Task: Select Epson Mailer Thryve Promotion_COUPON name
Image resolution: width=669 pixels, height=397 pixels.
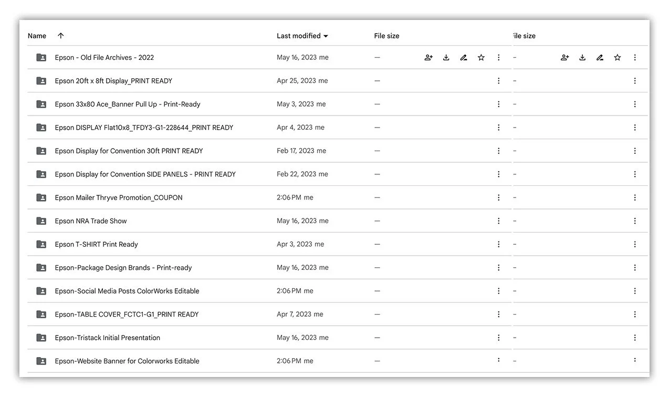Action: (119, 197)
